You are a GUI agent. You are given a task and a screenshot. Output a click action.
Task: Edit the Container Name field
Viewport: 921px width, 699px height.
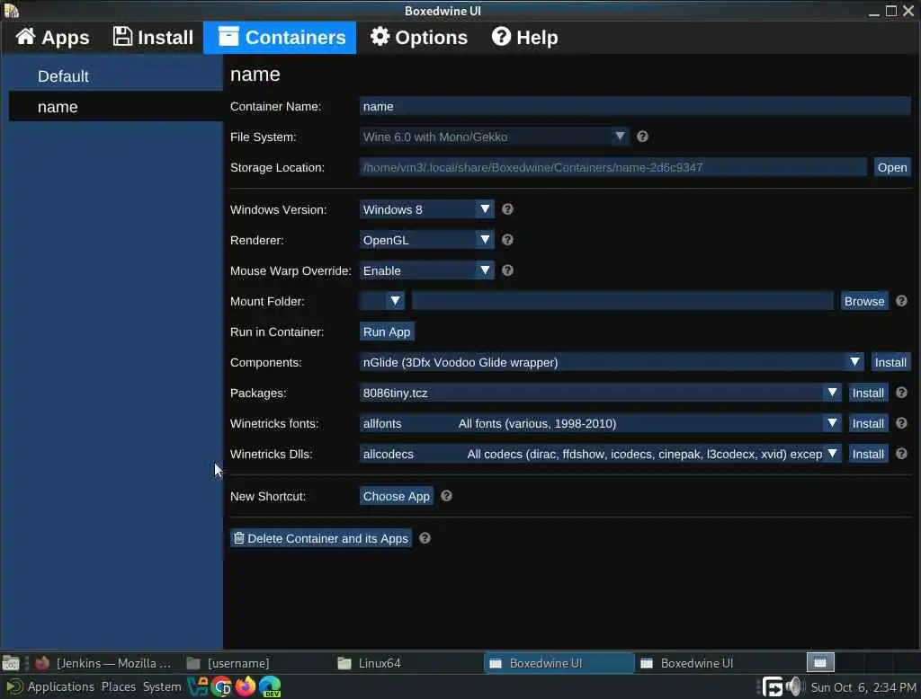[x=635, y=106]
